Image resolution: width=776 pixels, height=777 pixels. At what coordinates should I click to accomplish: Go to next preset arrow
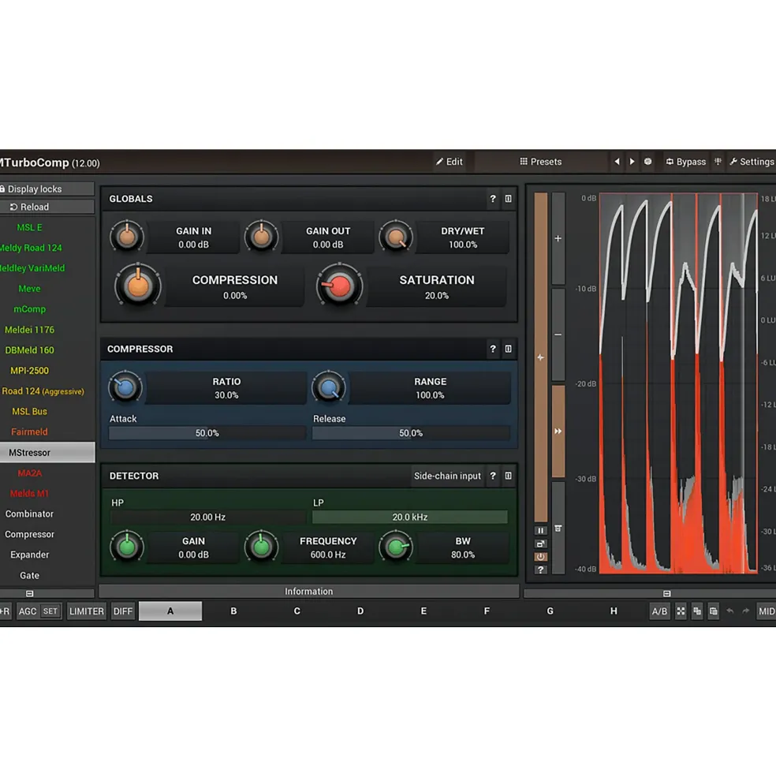click(632, 162)
